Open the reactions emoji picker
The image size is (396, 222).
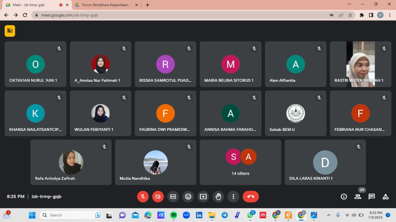188,197
